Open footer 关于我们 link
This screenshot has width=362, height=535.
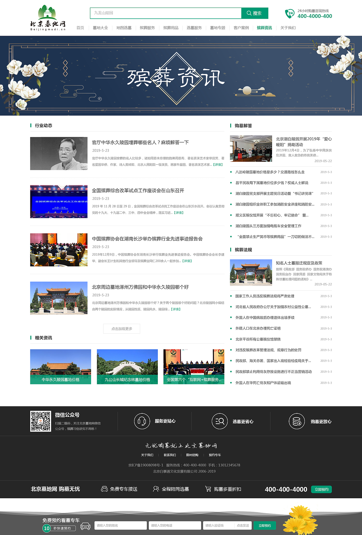(x=147, y=455)
